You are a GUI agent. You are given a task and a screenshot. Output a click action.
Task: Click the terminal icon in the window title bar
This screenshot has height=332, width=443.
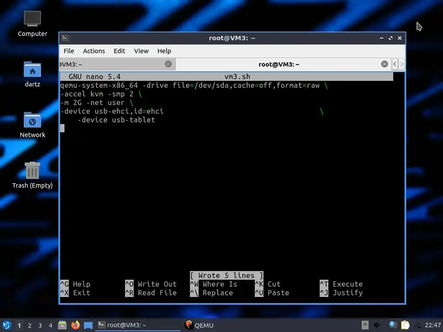pos(65,38)
